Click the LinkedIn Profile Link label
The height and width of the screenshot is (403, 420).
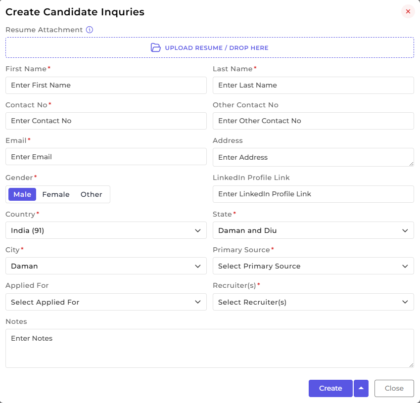[x=251, y=178]
